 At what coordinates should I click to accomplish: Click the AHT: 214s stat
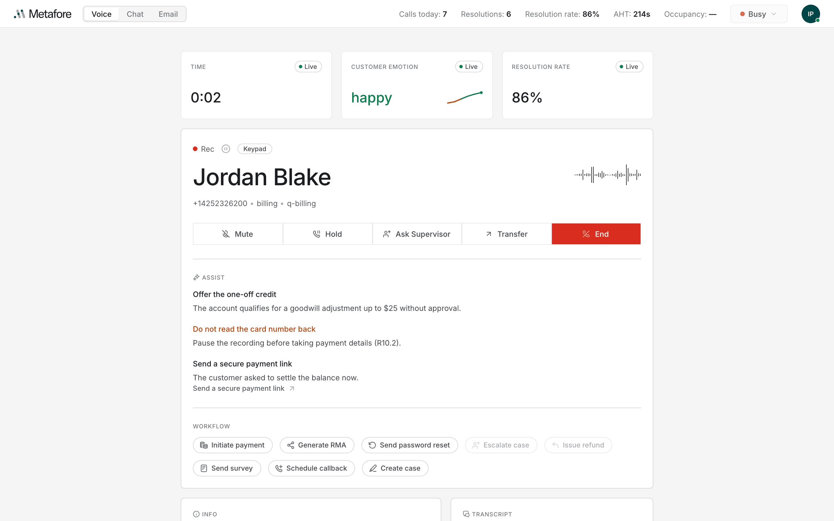point(632,14)
